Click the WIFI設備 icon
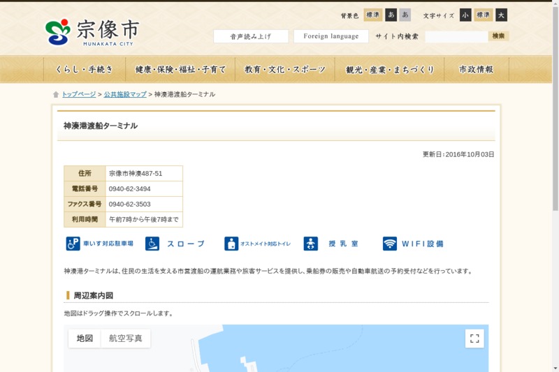The image size is (559, 372). [x=390, y=244]
